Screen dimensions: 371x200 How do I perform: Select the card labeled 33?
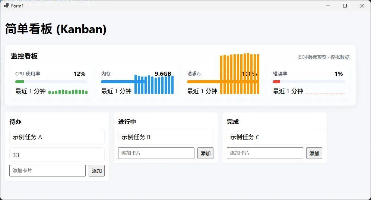(x=57, y=155)
